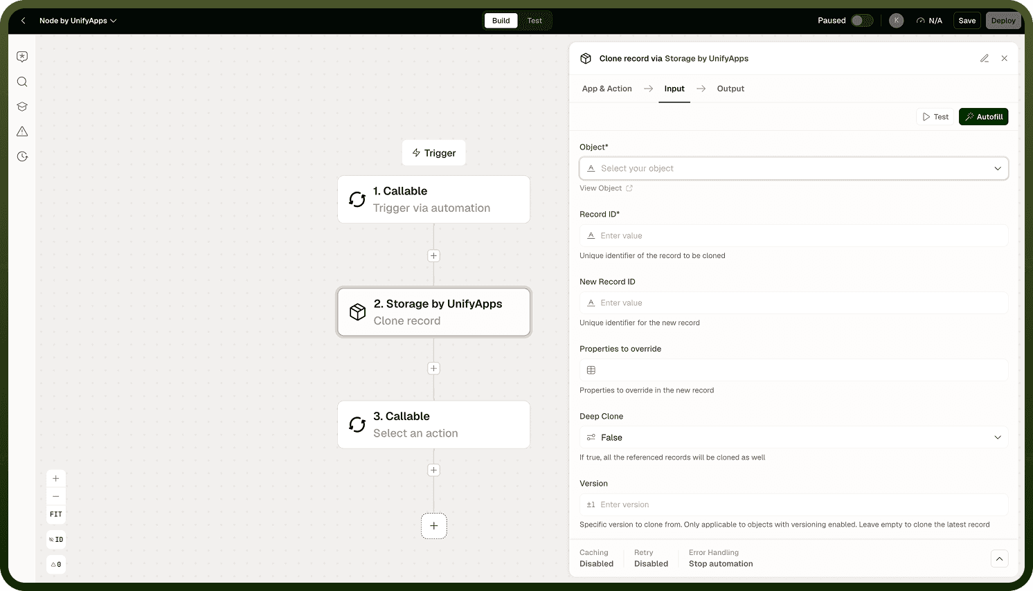Go to the Output tab
This screenshot has width=1033, height=591.
click(x=730, y=89)
